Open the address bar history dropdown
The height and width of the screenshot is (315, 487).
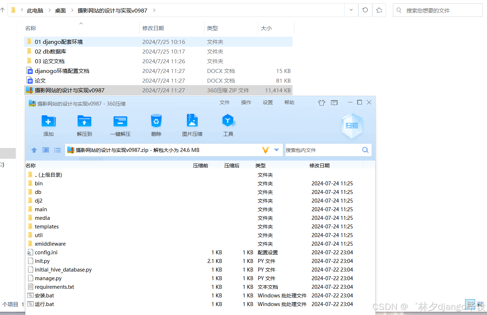pos(351,10)
